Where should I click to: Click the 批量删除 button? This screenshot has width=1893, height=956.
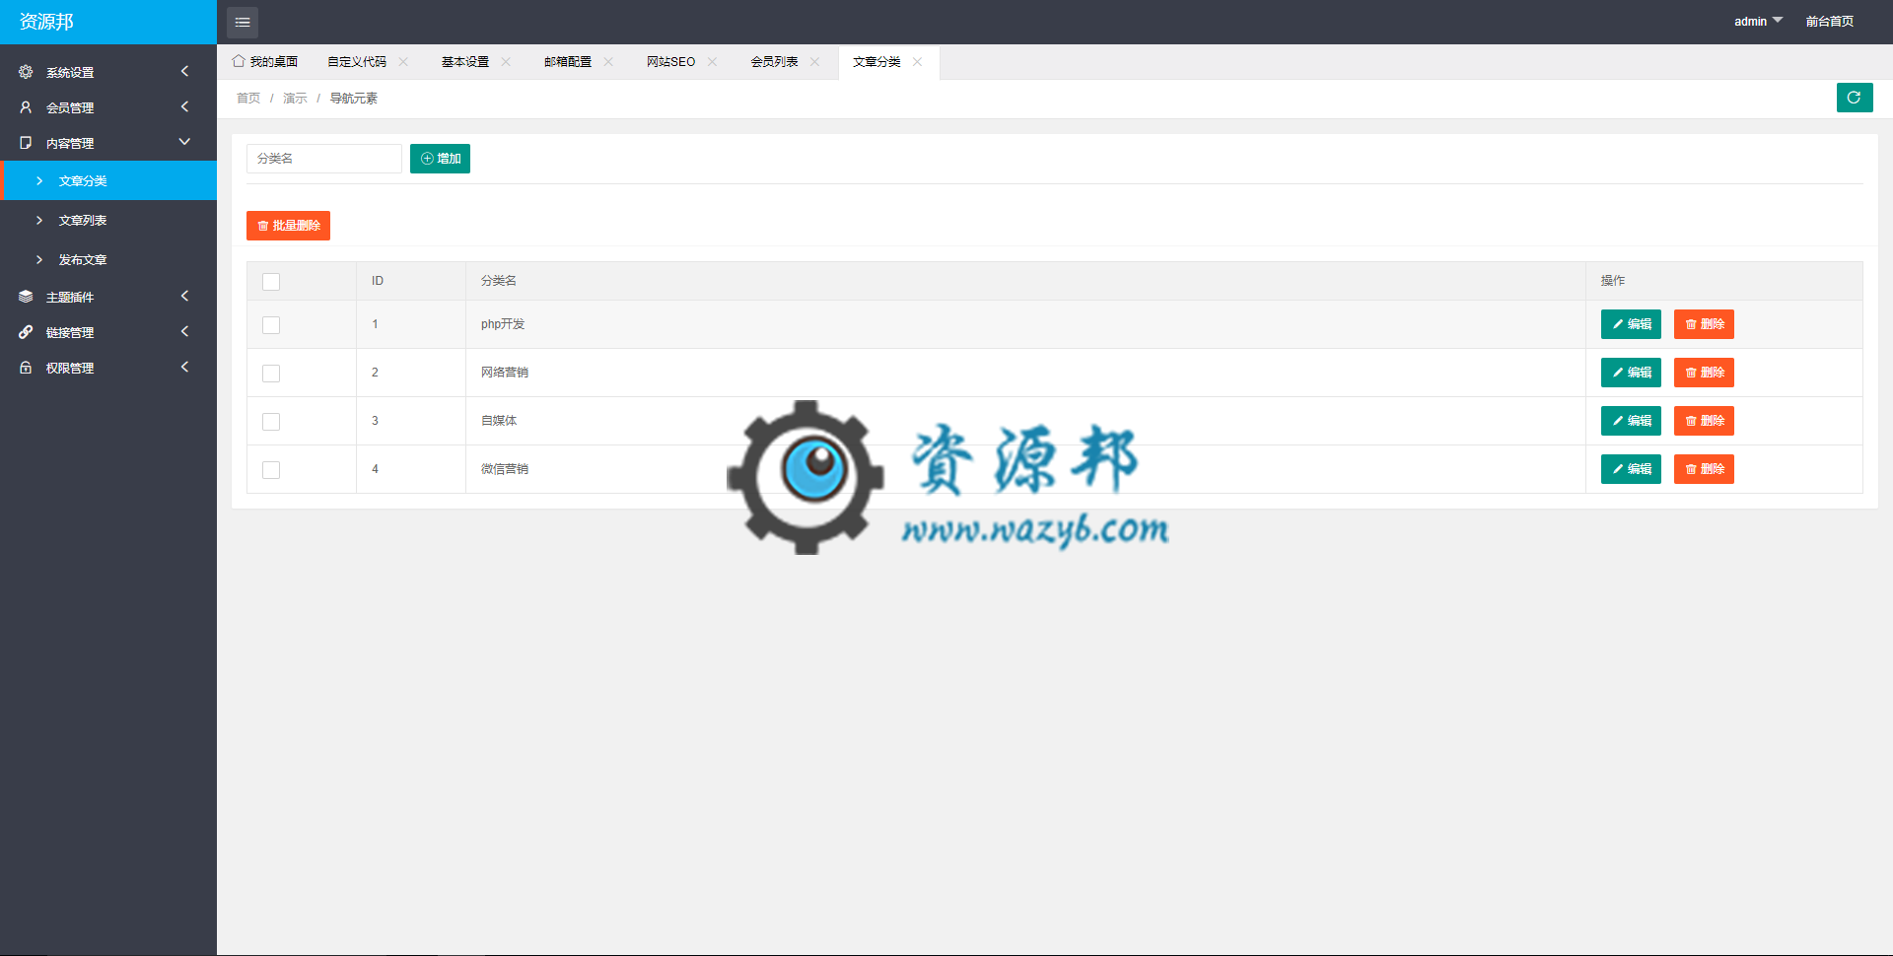(288, 226)
